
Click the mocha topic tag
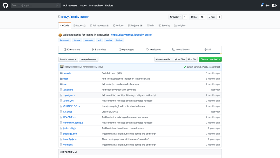(109, 40)
